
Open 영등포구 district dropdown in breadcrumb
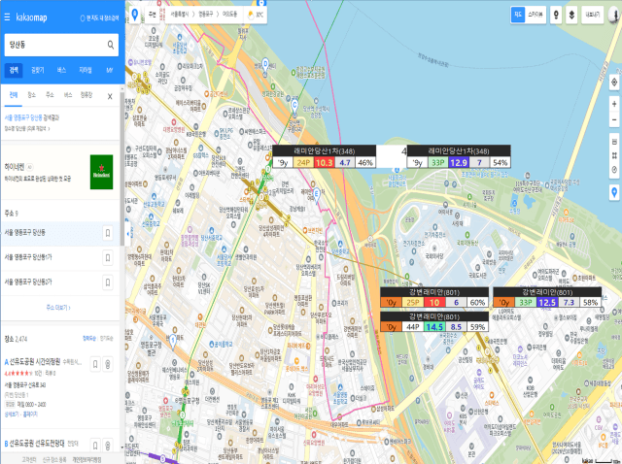[x=206, y=15]
